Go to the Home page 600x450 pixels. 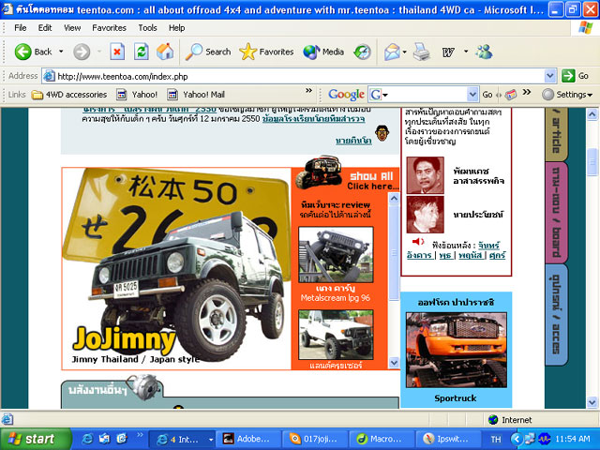click(165, 52)
